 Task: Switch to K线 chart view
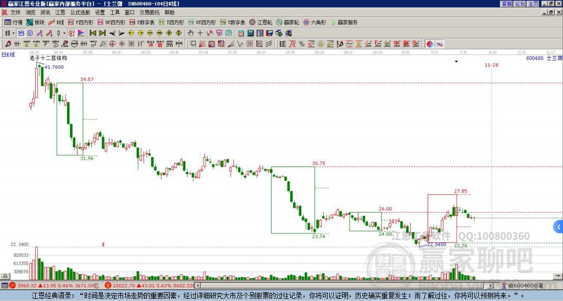56,22
